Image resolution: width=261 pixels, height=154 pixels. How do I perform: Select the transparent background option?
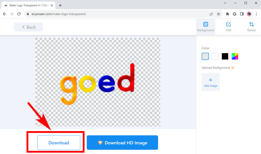click(205, 56)
